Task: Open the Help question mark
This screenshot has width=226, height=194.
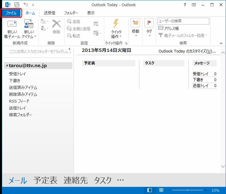Action: pyautogui.click(x=185, y=5)
